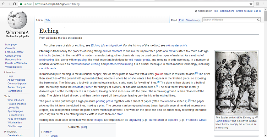
Task: Open the Soldier and his Wife etching image
Action: [x=236, y=83]
